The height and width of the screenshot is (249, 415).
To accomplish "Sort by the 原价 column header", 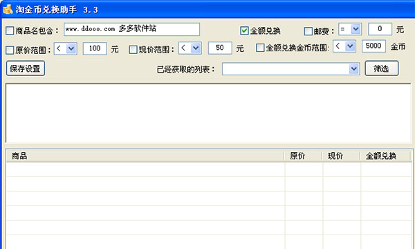I will pos(303,156).
